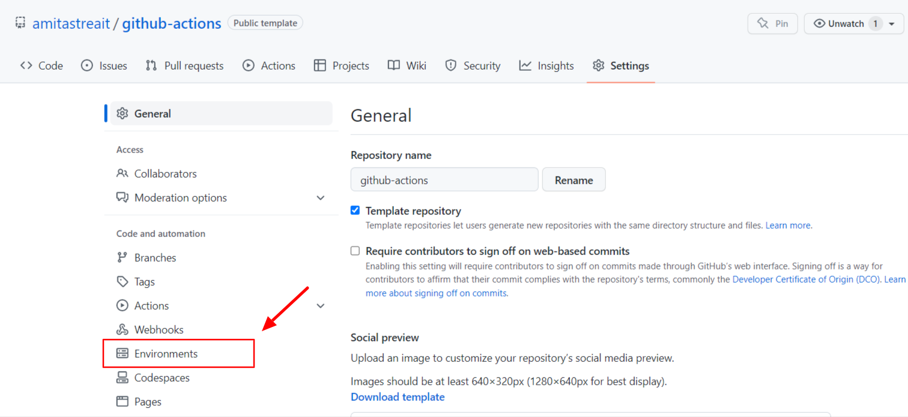The width and height of the screenshot is (908, 417).
Task: Open the Projects tab
Action: 341,65
